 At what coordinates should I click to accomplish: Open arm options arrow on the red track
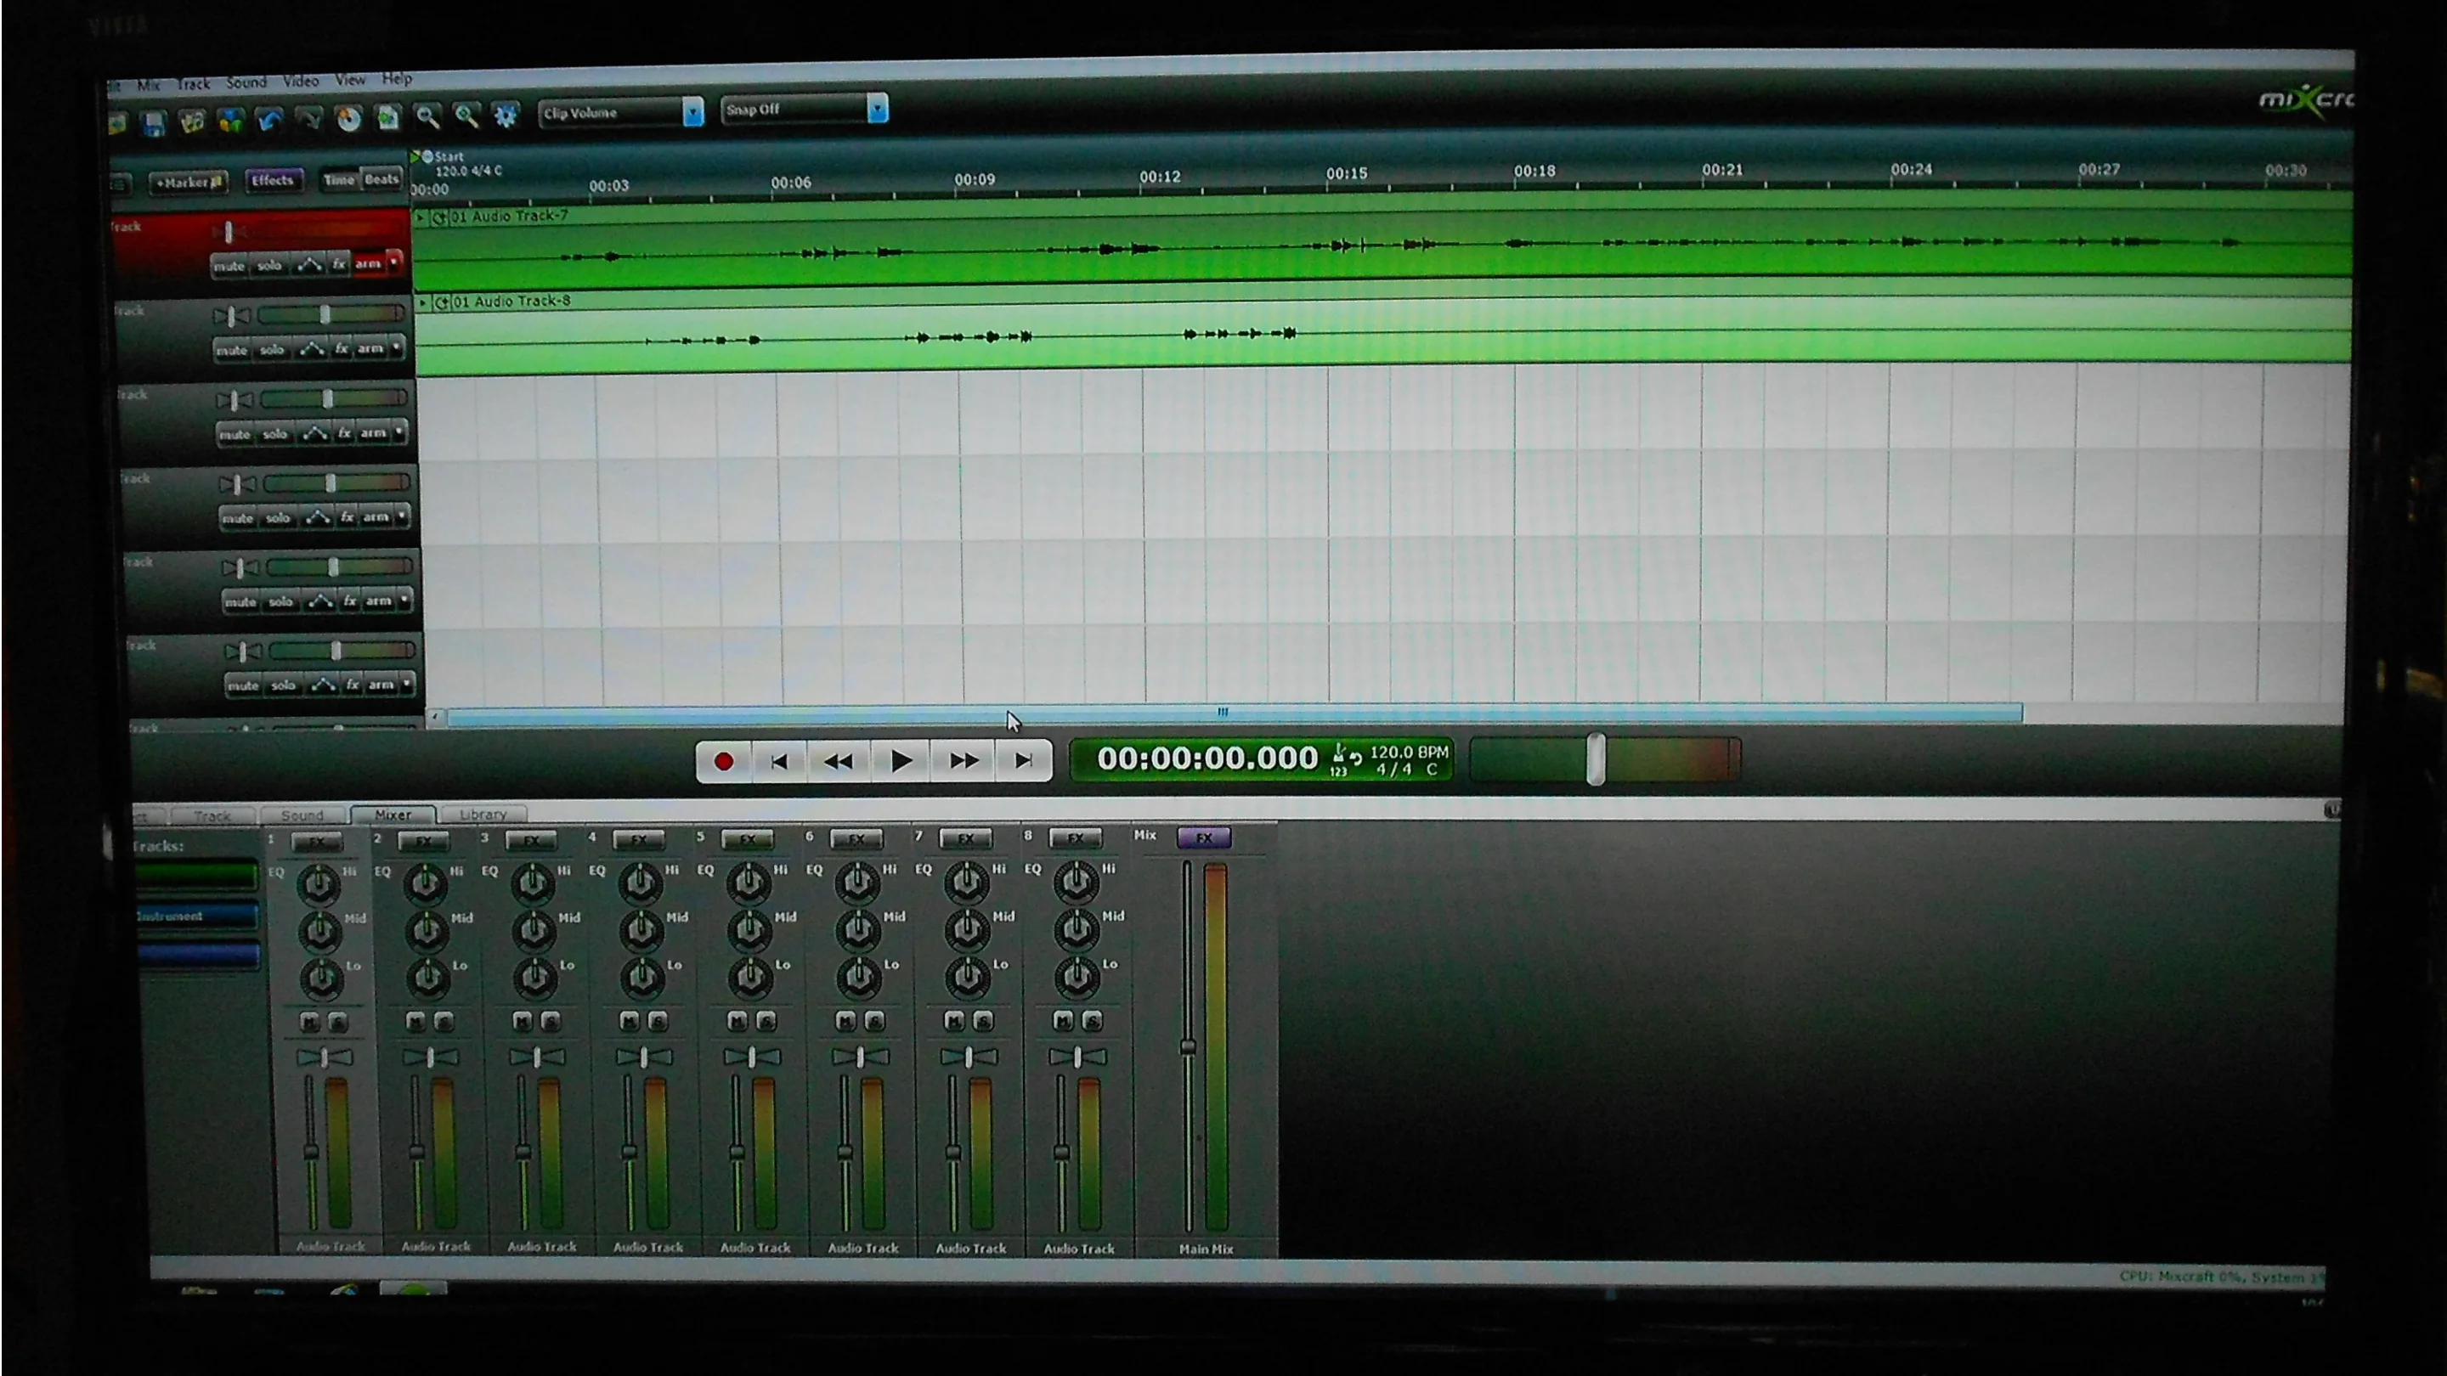pos(394,263)
